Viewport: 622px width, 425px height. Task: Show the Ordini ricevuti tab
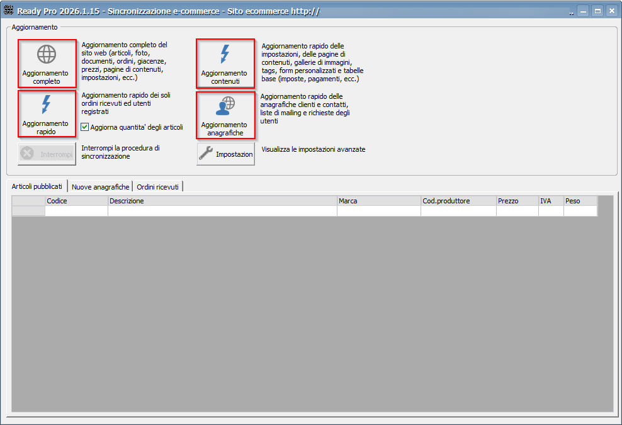pyautogui.click(x=157, y=187)
